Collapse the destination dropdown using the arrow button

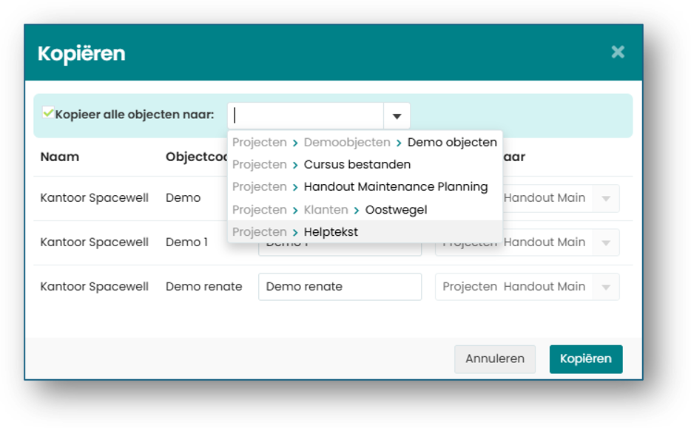pyautogui.click(x=397, y=116)
